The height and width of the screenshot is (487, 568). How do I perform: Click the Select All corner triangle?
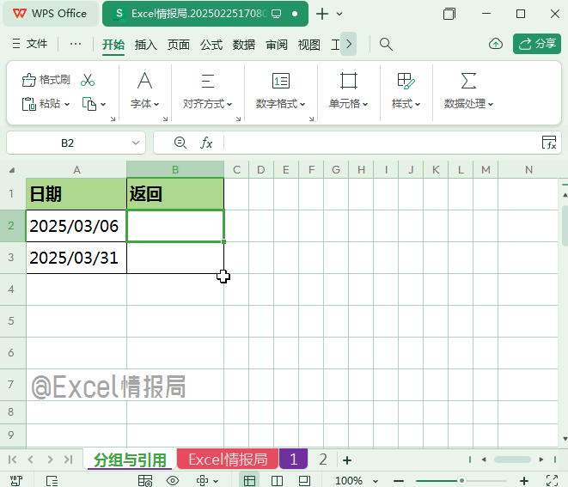[12, 170]
